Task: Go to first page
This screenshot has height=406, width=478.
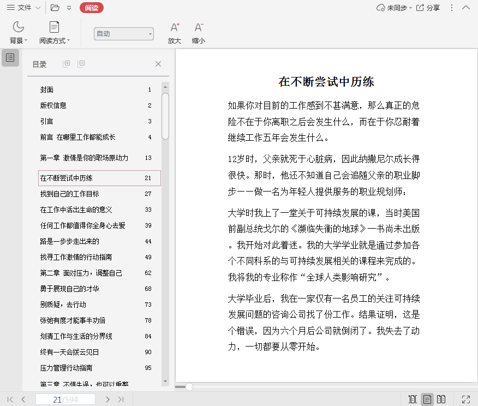Action: click(10, 399)
